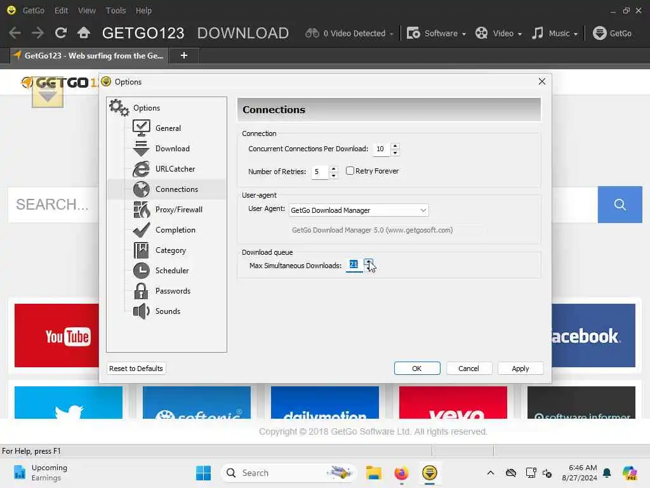
Task: Go to Home page icon
Action: [84, 33]
